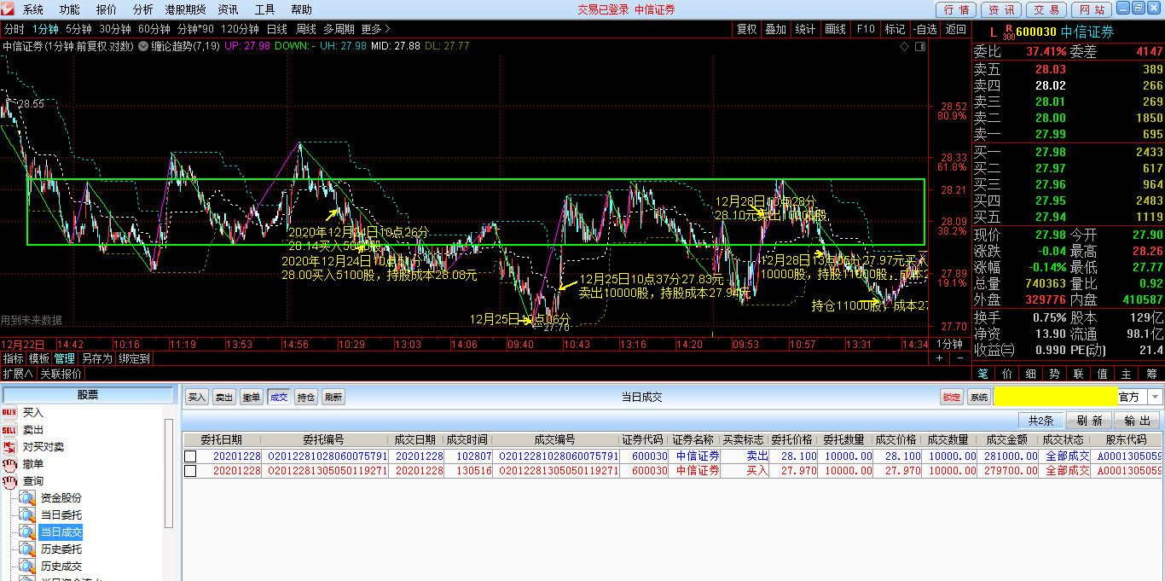Select the 历史成交 tree item
The image size is (1165, 581).
coord(61,566)
